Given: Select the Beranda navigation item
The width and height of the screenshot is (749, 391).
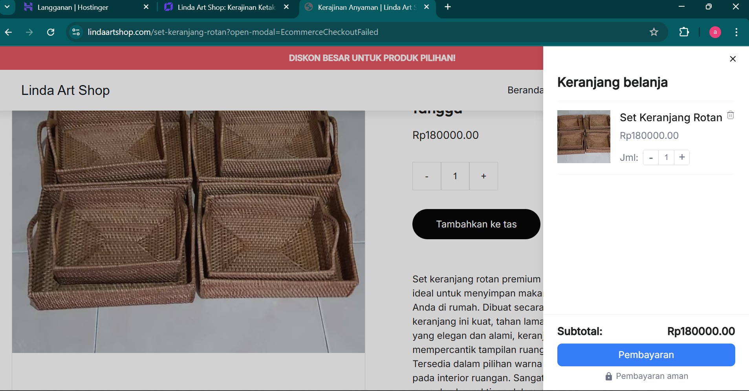Looking at the screenshot, I should tap(526, 90).
